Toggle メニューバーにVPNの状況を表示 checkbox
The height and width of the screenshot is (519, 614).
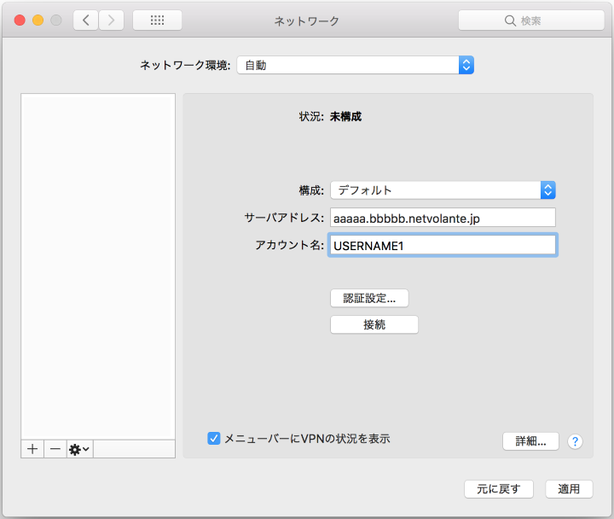tap(214, 439)
